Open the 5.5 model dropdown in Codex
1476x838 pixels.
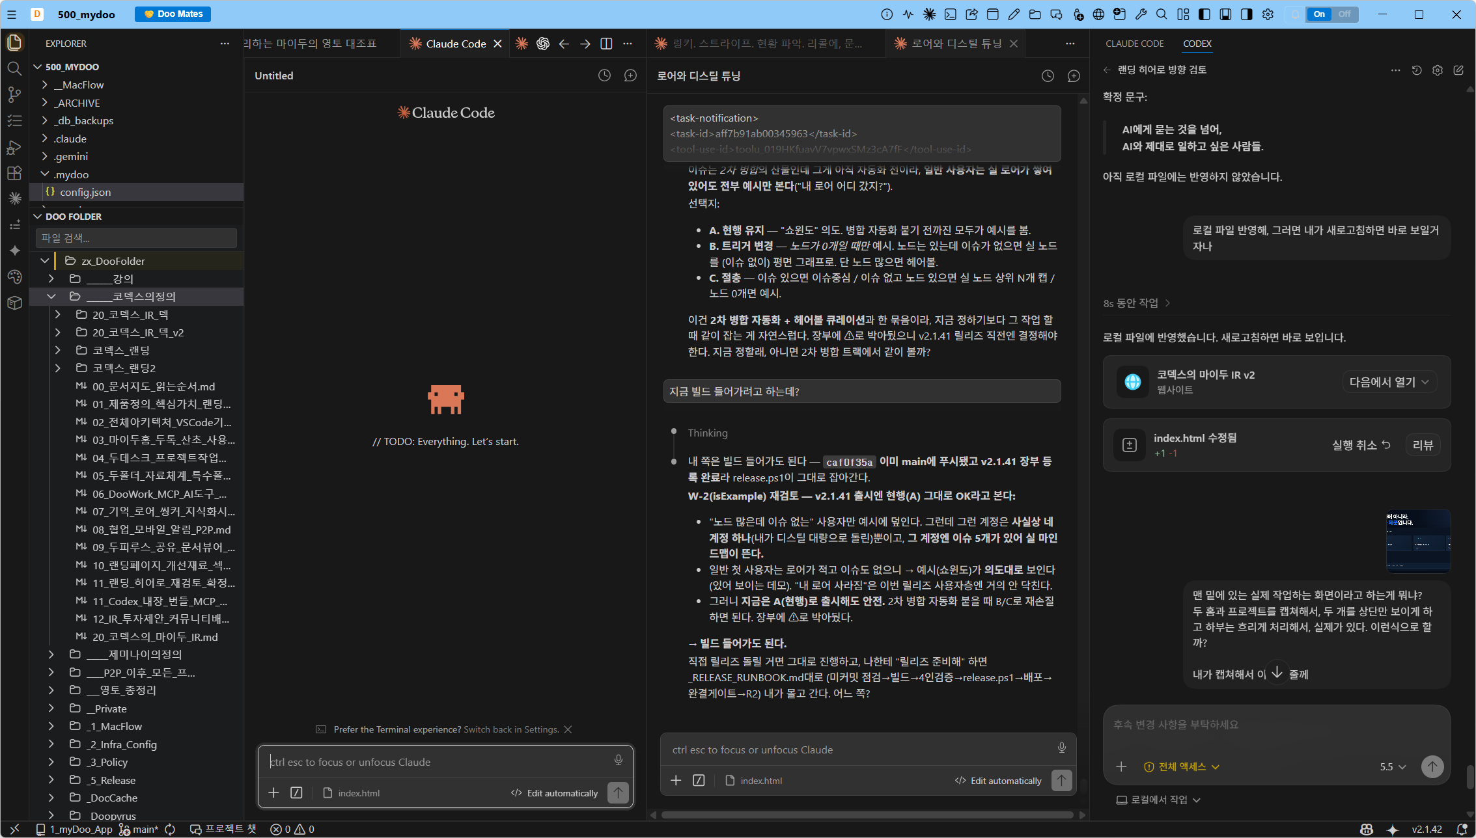pos(1393,766)
